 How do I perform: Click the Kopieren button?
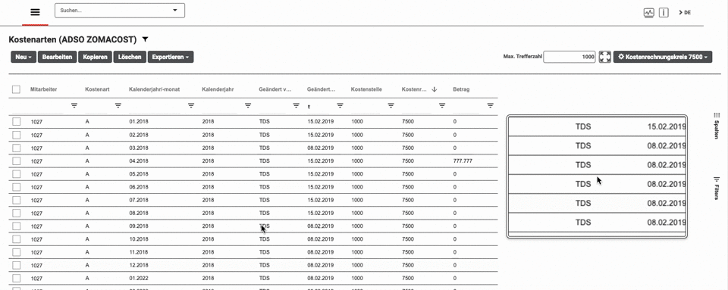pyautogui.click(x=96, y=57)
